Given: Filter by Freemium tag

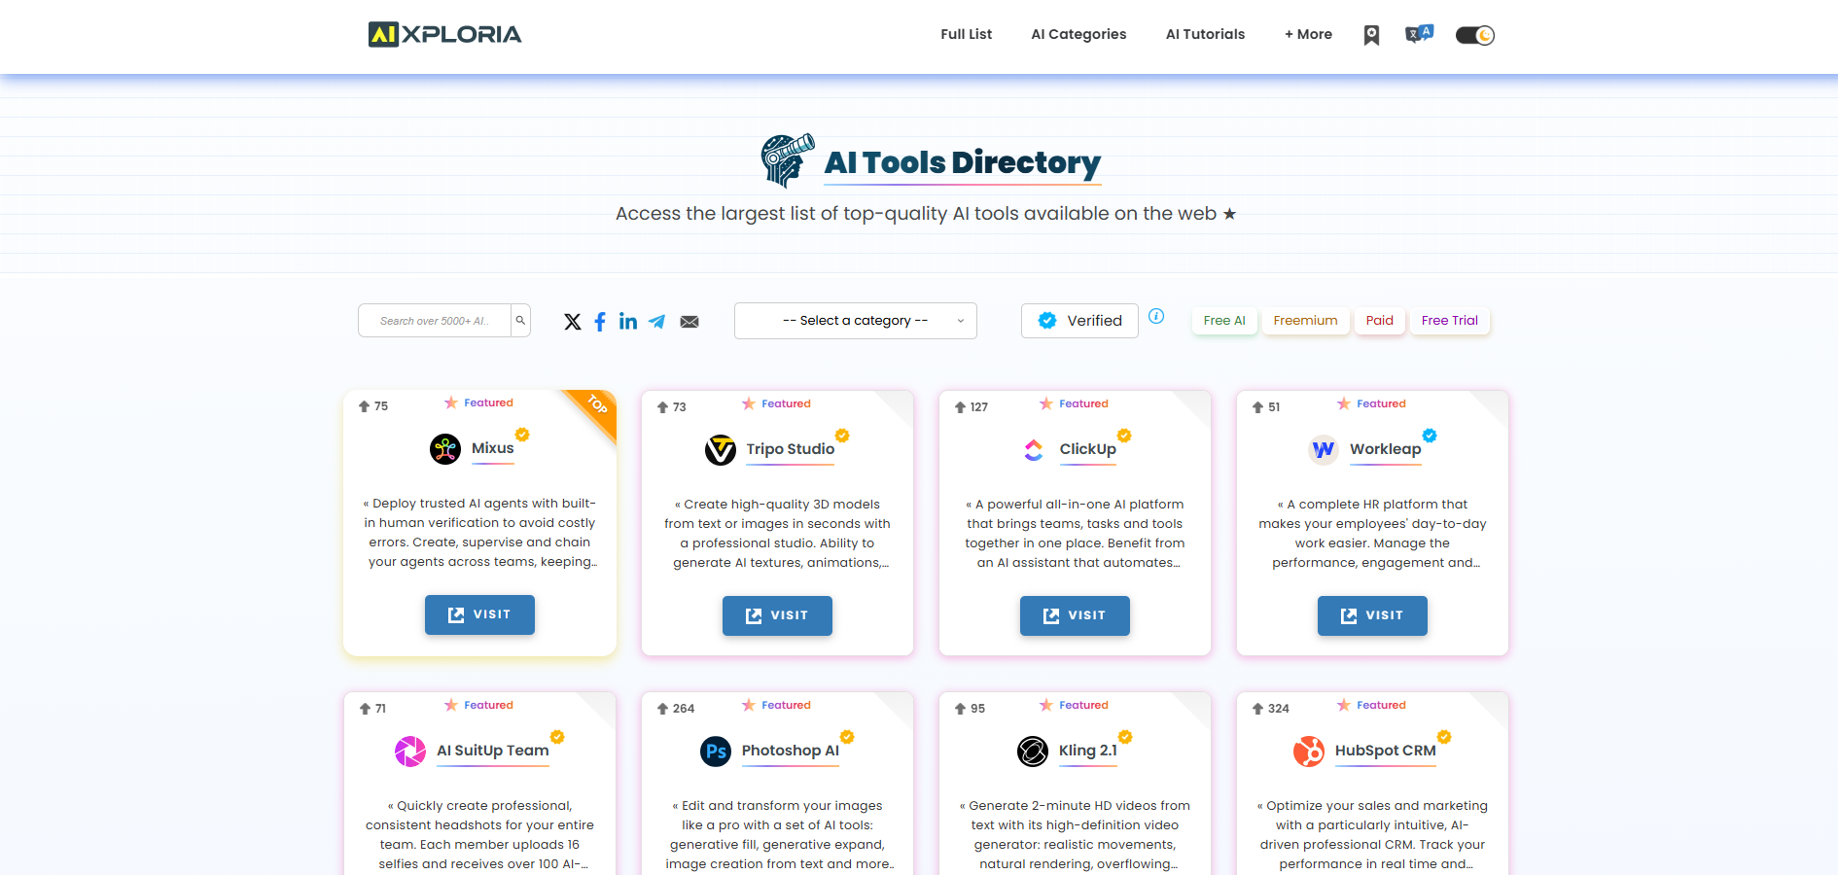Looking at the screenshot, I should click(x=1306, y=320).
